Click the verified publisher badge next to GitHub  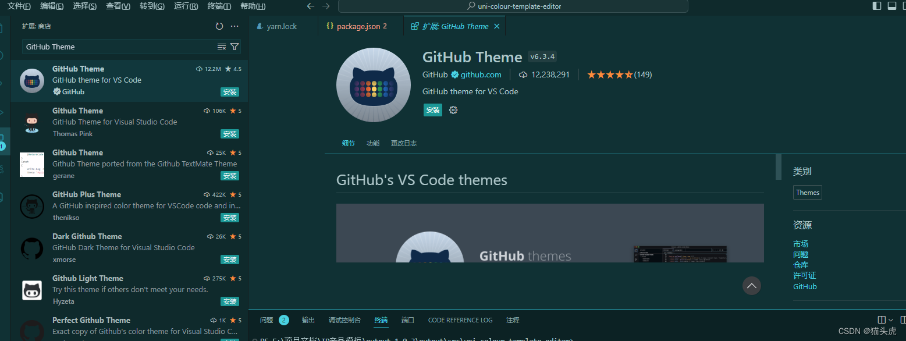(x=455, y=74)
